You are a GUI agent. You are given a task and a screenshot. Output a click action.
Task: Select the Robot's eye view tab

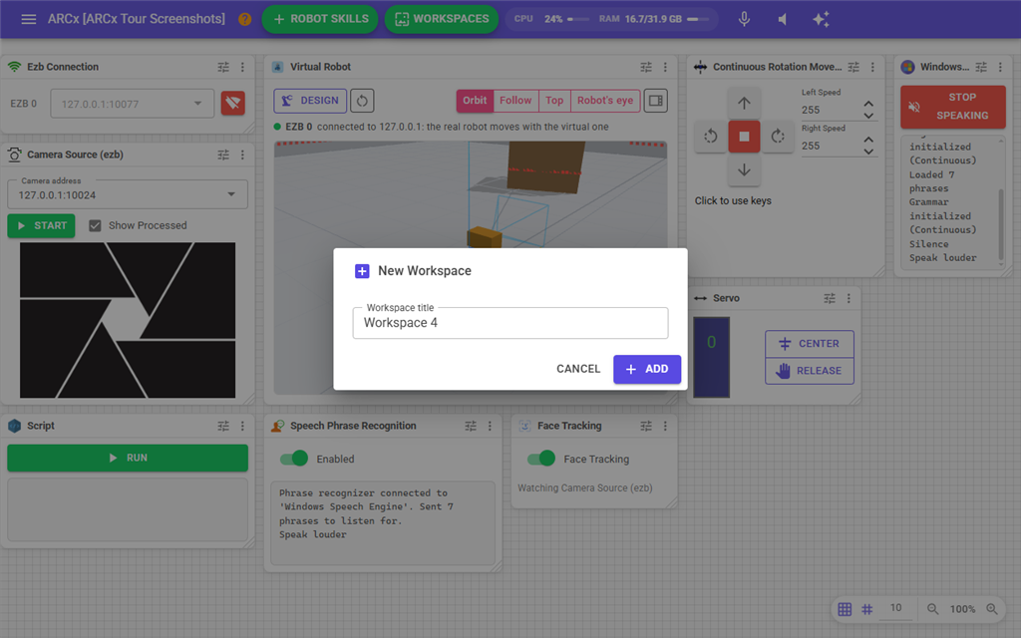click(x=605, y=101)
